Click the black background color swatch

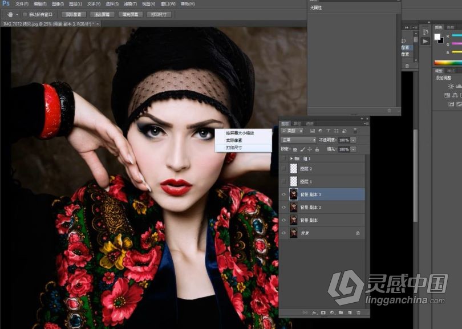click(441, 41)
